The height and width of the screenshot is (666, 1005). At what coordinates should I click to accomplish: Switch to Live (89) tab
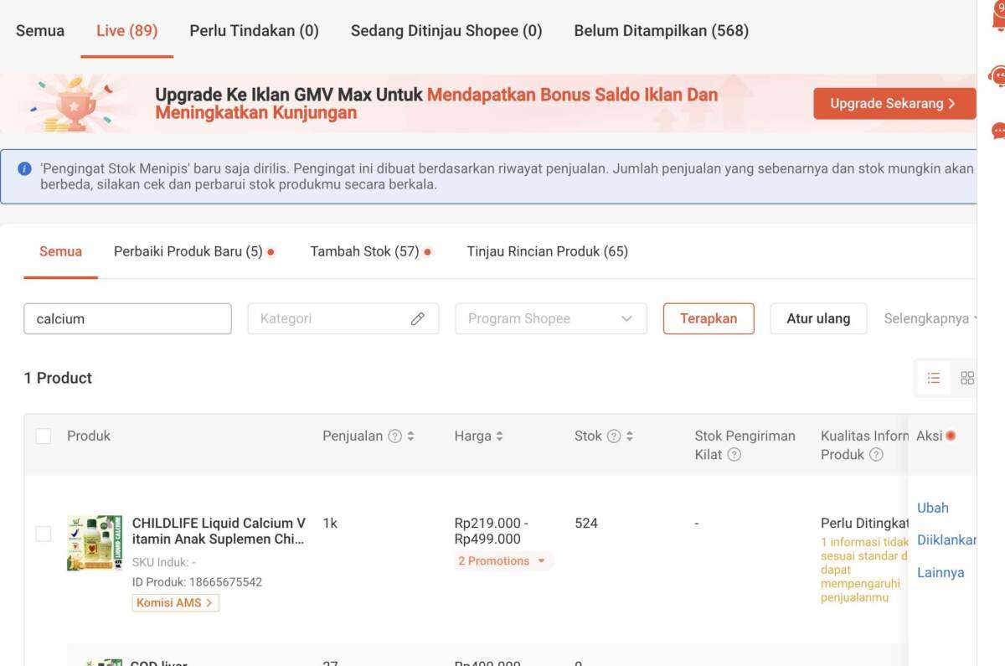(127, 31)
